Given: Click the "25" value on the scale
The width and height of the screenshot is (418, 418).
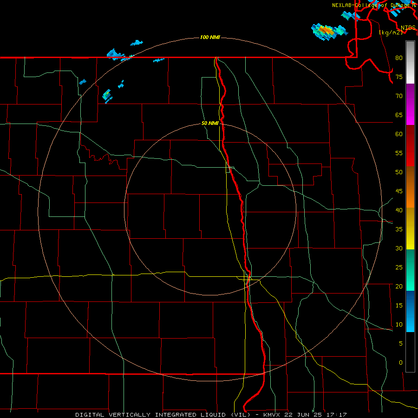Looking at the screenshot, I should [399, 268].
